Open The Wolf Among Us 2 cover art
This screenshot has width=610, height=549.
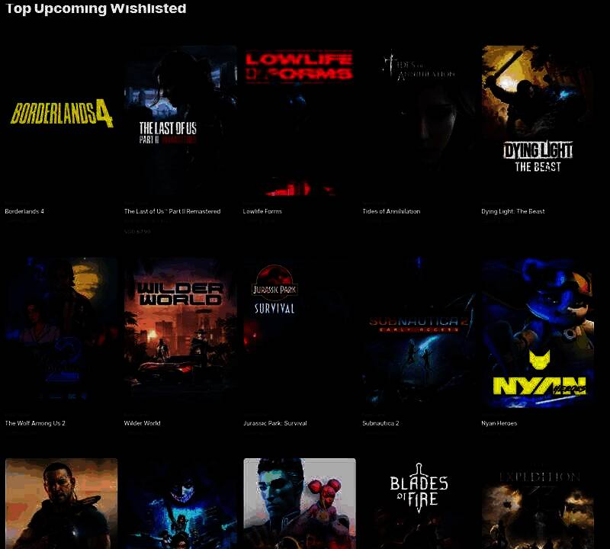pyautogui.click(x=61, y=333)
